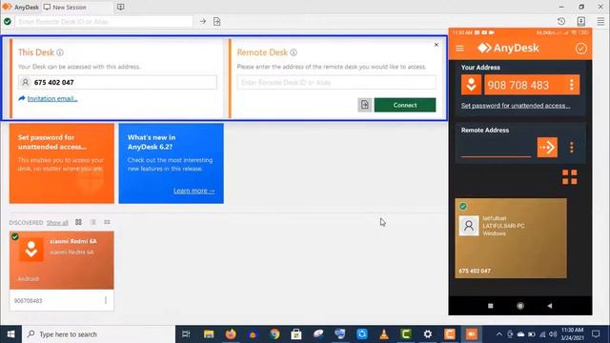Open xiaomi Redmi 6A discovered device tile
Screen dimensions: 610x343
(x=62, y=260)
